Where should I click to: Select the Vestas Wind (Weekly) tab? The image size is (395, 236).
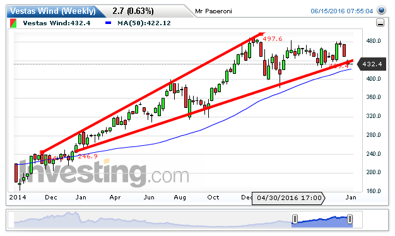(53, 11)
